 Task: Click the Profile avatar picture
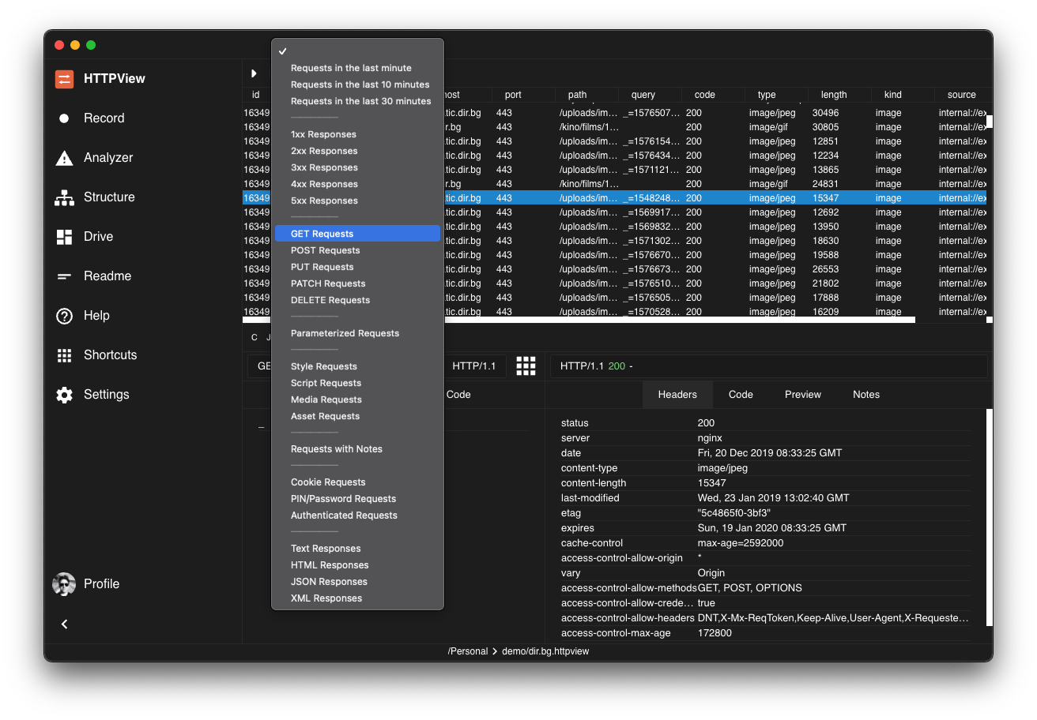click(x=64, y=584)
